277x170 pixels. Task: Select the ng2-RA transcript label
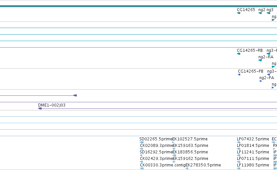tap(266, 57)
